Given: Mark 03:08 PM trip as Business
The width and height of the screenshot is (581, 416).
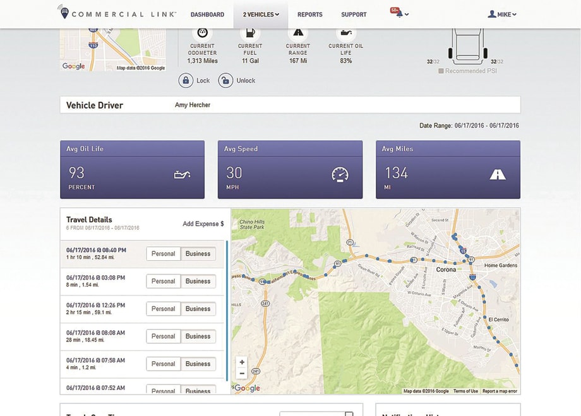Looking at the screenshot, I should [198, 281].
